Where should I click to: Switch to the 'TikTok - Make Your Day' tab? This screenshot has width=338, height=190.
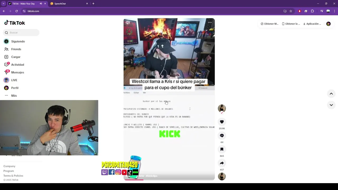[24, 4]
